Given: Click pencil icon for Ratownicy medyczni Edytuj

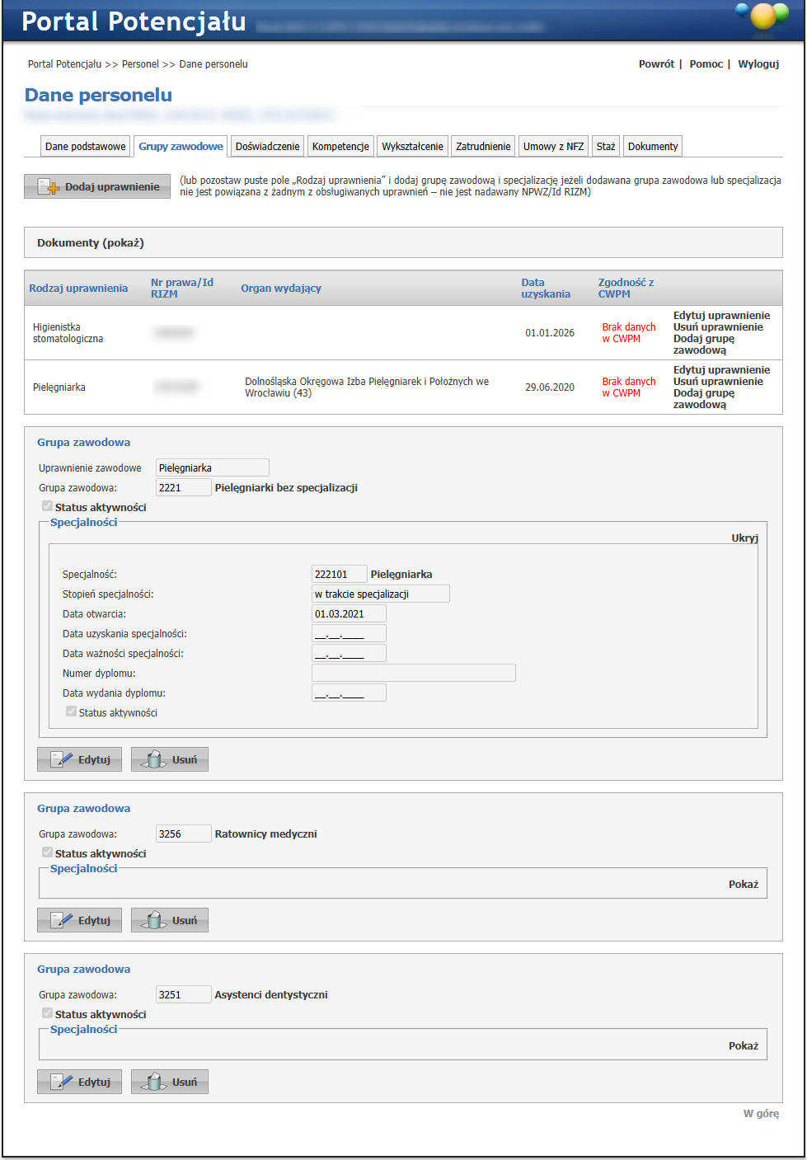Looking at the screenshot, I should coord(62,920).
